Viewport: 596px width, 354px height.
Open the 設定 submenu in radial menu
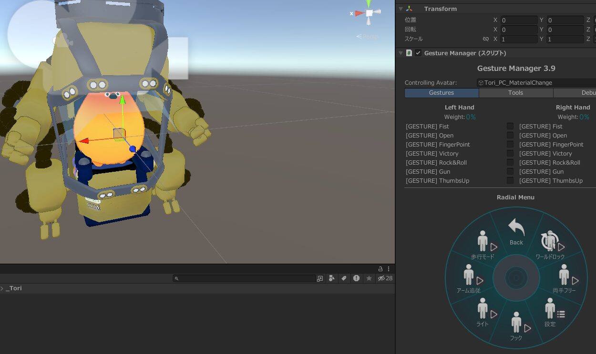550,312
